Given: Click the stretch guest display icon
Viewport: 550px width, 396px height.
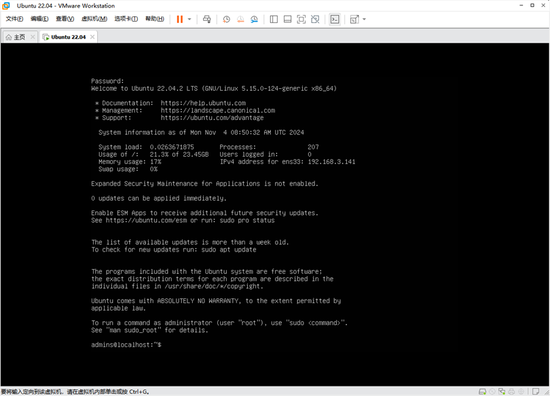Looking at the screenshot, I should point(354,19).
